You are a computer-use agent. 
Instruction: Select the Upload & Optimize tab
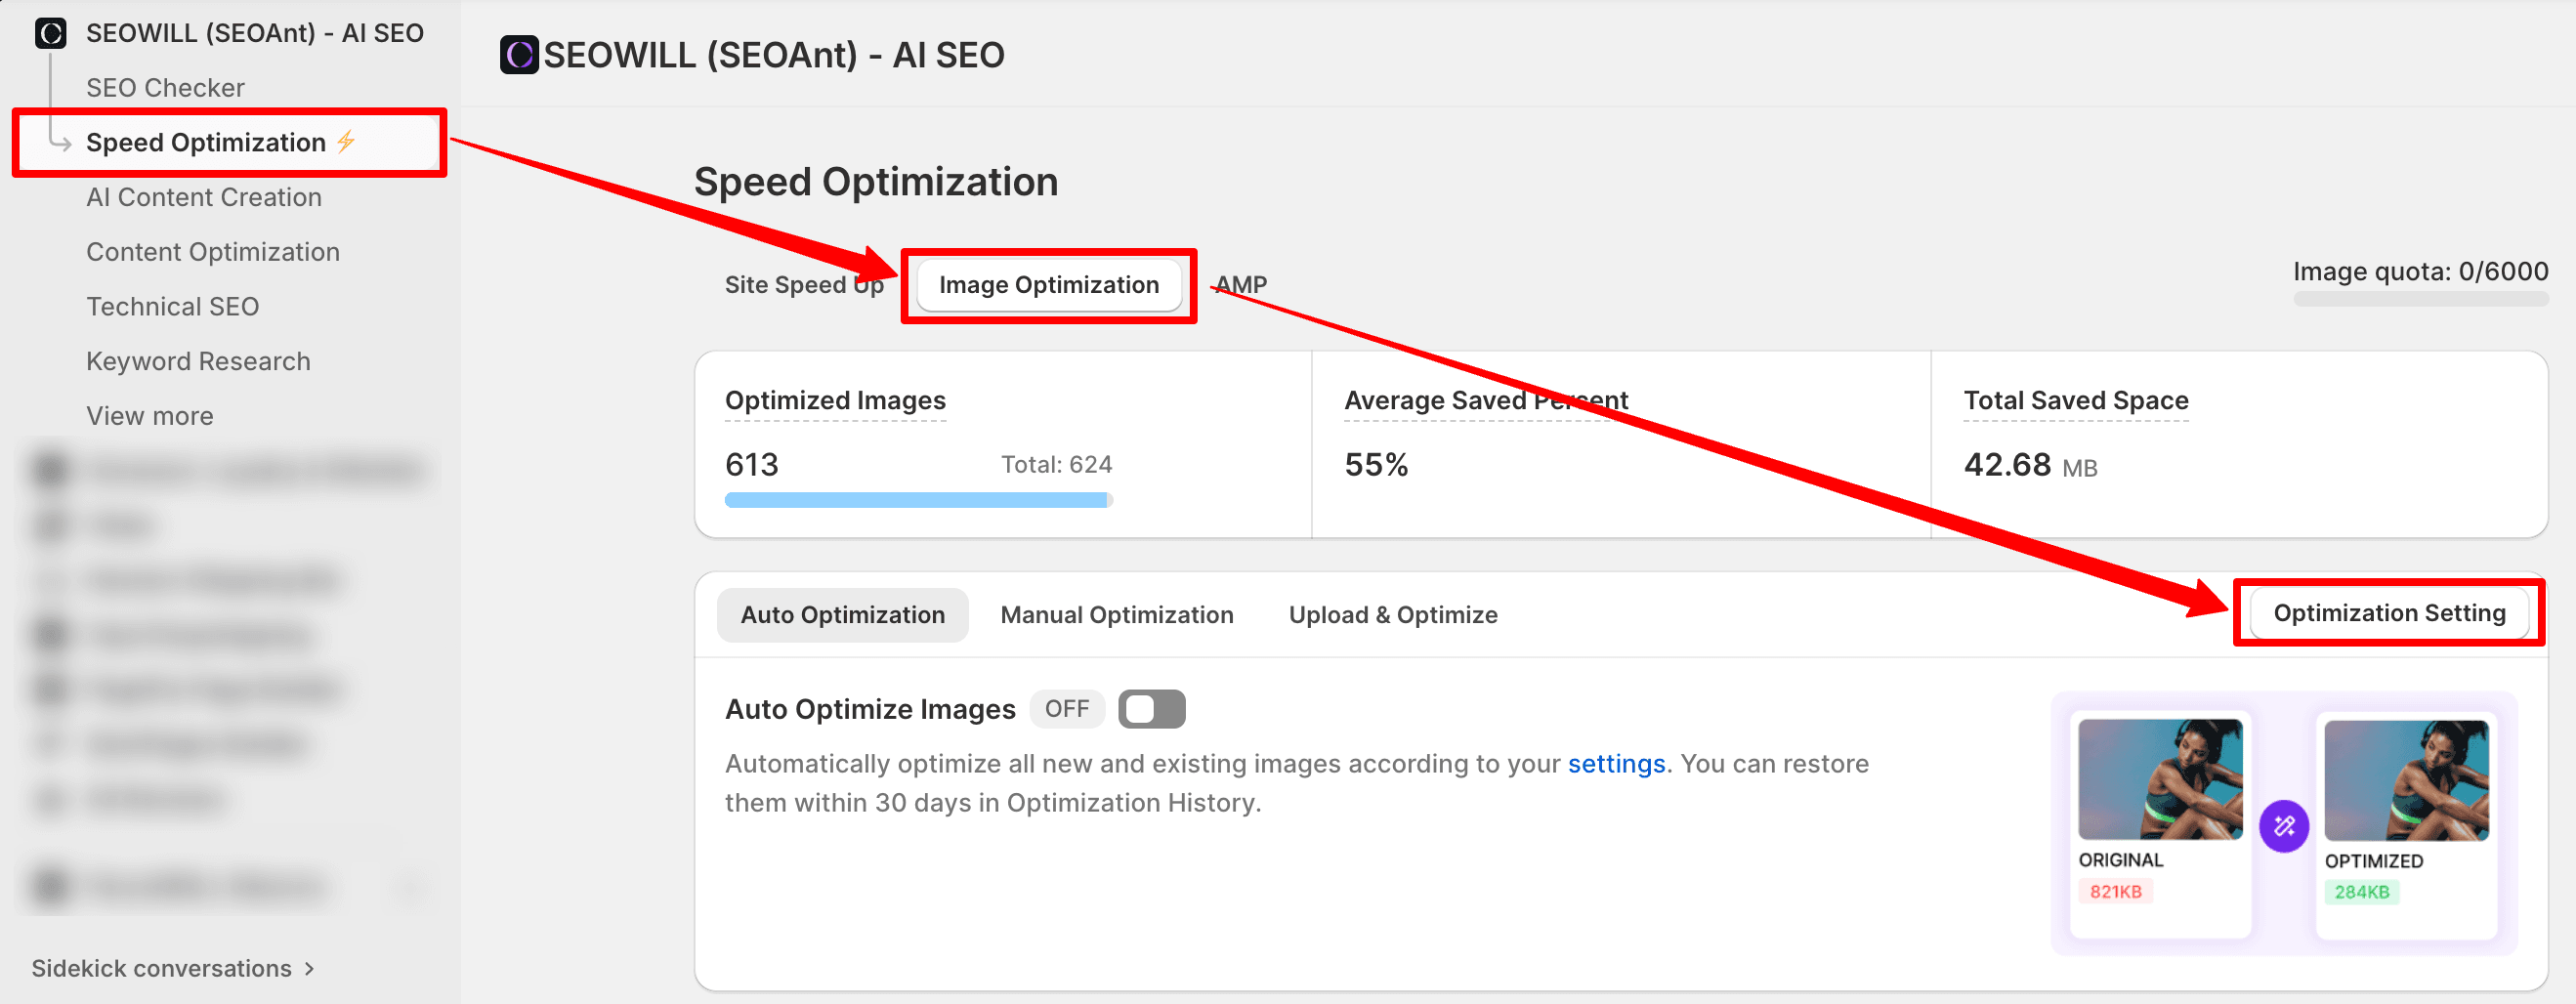pyautogui.click(x=1392, y=615)
